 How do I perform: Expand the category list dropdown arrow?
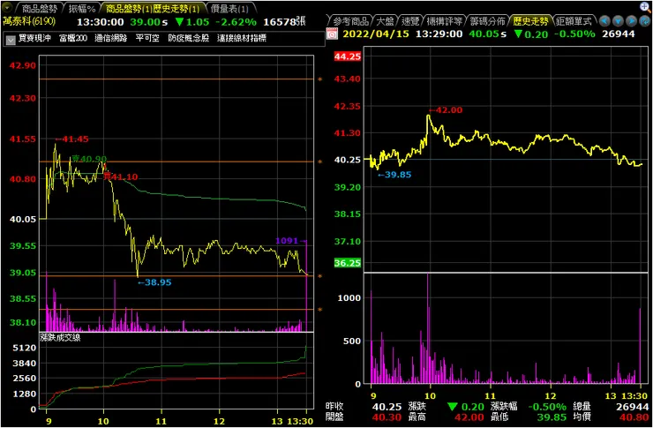click(11, 39)
